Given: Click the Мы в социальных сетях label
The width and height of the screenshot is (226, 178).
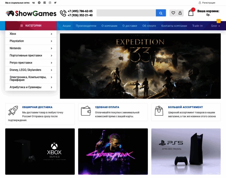Looking at the screenshot, I should tap(18, 3).
